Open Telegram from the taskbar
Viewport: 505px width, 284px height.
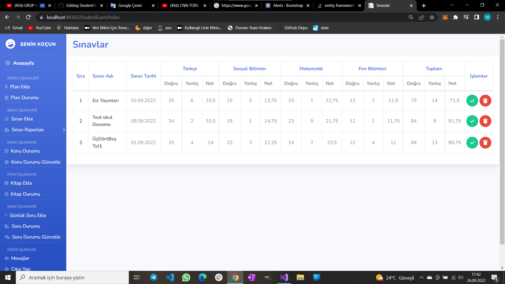tap(154, 277)
